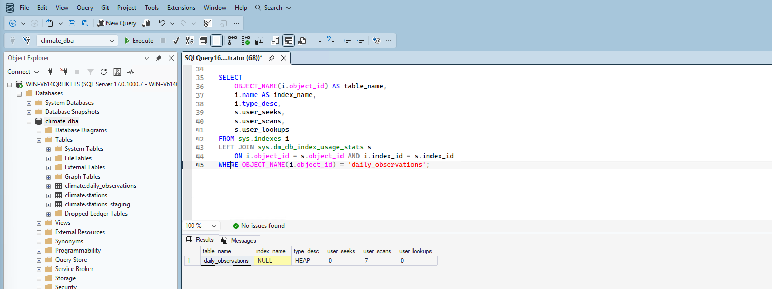Select the climate.stations table

(86, 195)
